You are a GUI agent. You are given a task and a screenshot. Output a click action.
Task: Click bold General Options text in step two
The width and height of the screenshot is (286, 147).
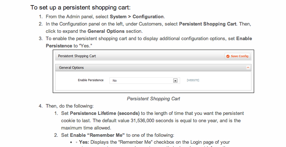point(106,31)
